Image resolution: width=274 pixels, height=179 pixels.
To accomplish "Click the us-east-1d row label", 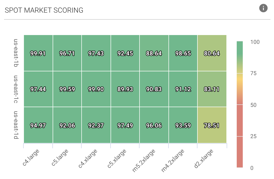I will (x=17, y=125).
